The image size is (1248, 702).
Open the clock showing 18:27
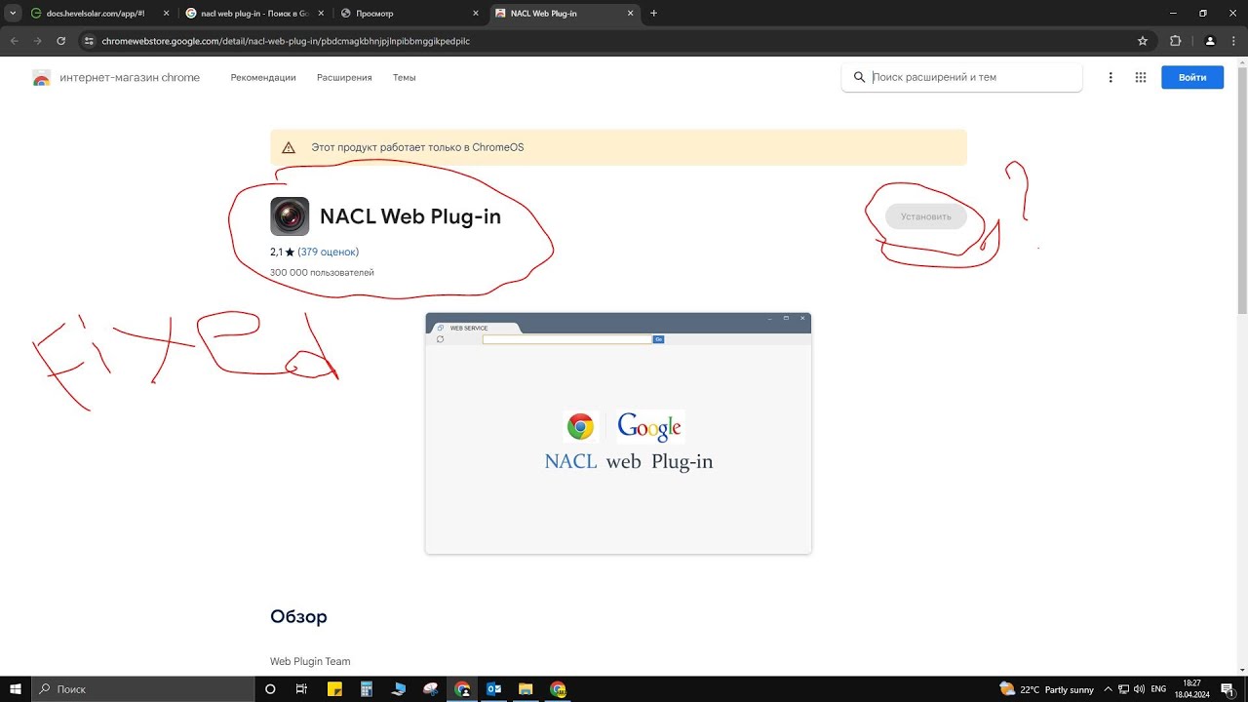(x=1191, y=689)
